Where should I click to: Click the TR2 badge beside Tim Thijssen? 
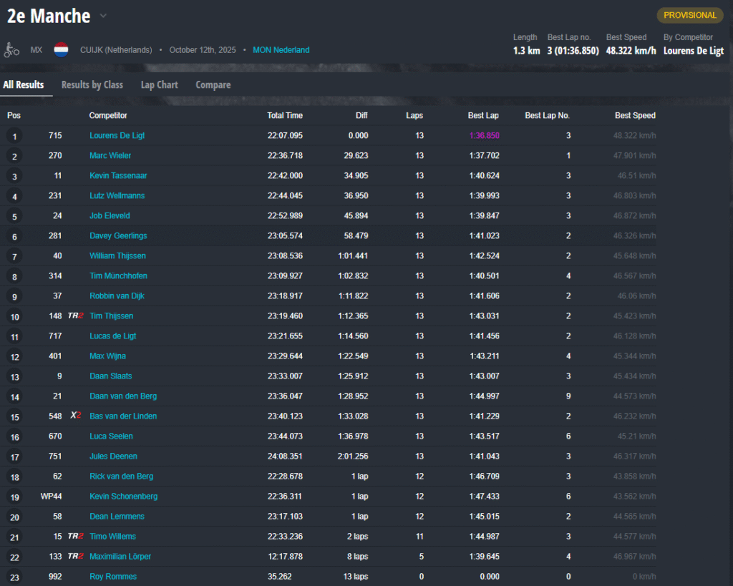point(75,316)
